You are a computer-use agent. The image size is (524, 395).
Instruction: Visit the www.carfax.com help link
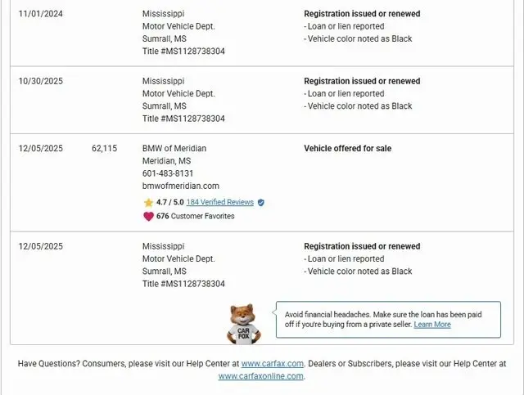point(273,363)
